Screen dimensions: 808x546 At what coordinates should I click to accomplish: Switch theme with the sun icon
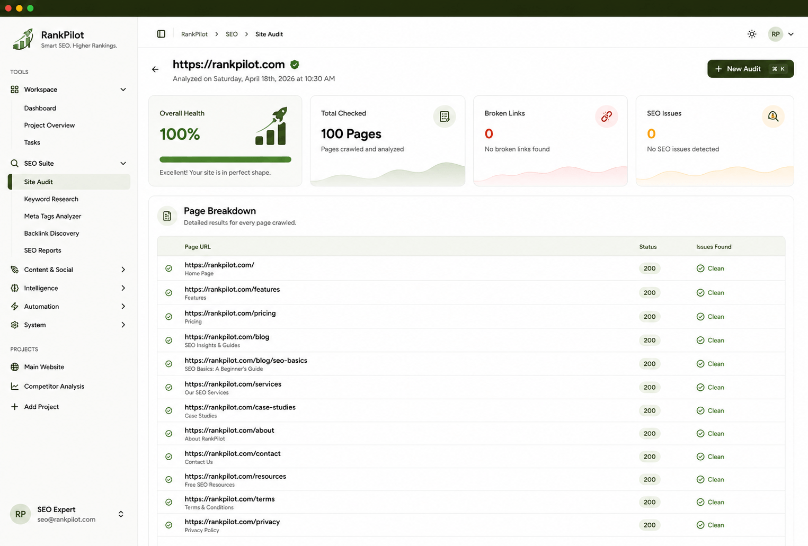751,34
